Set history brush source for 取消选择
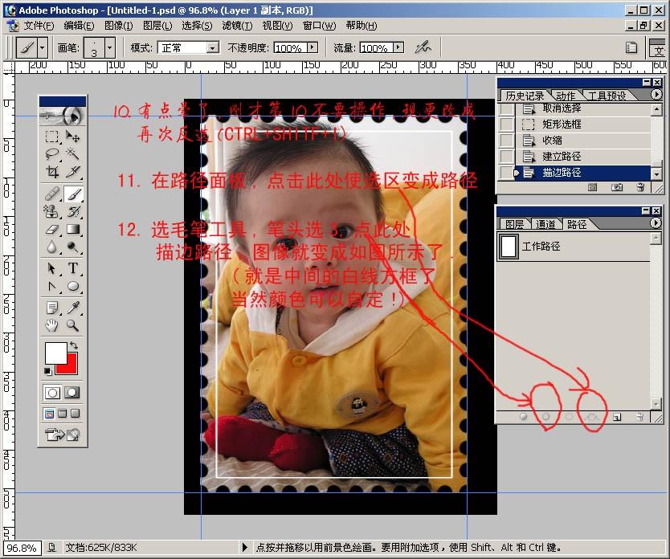The width and height of the screenshot is (670, 559). point(507,108)
